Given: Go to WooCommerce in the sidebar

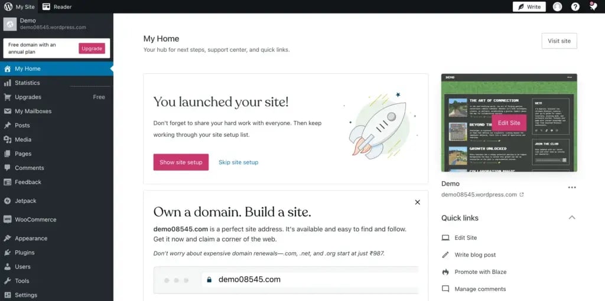Looking at the screenshot, I should coord(35,220).
